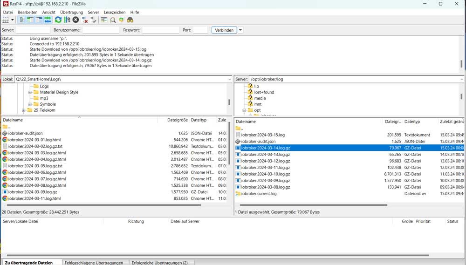This screenshot has width=466, height=265.
Task: Open the Lesezeichen menu
Action: pyautogui.click(x=115, y=12)
